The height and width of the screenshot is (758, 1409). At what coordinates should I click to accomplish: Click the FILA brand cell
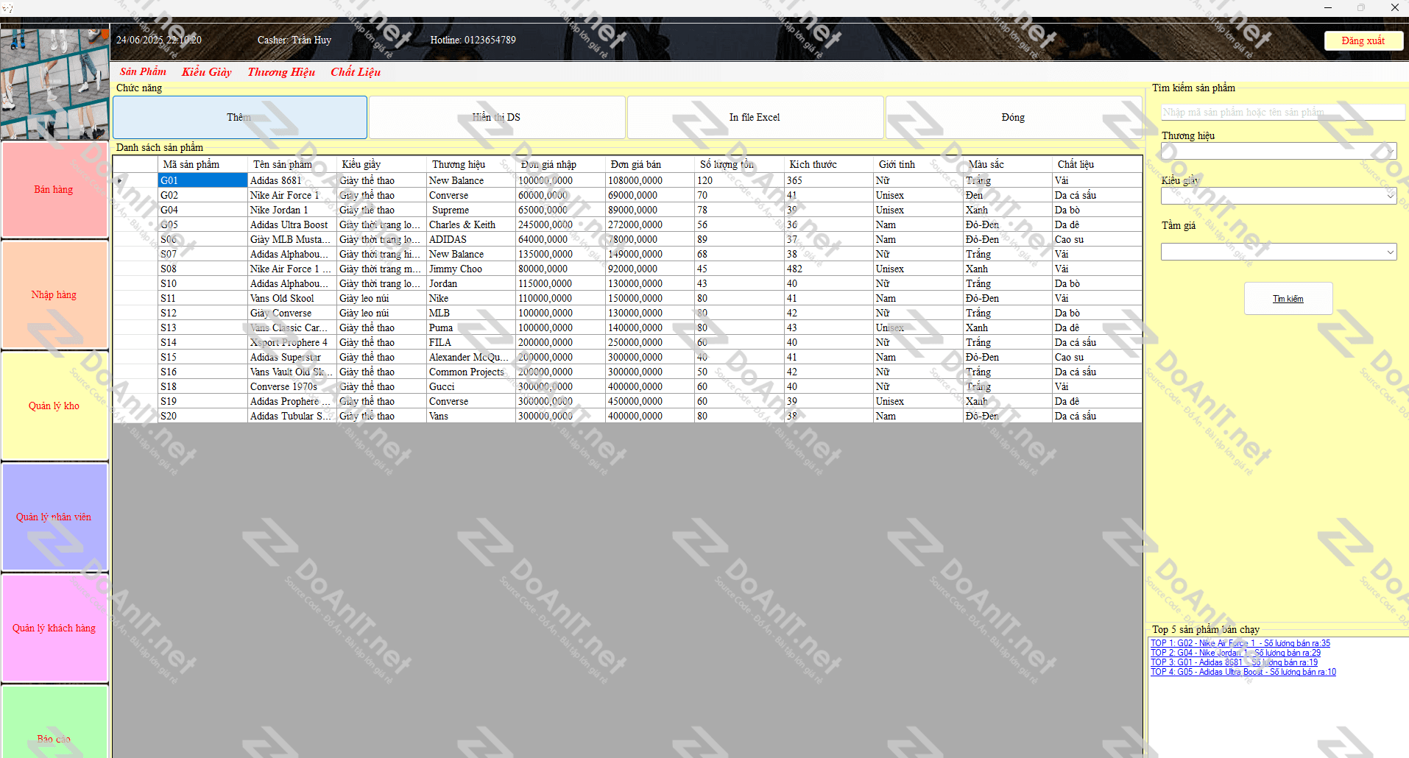(x=471, y=342)
